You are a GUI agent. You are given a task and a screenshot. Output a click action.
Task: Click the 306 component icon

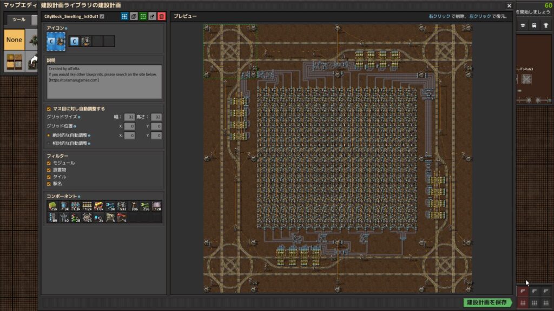[x=134, y=206]
